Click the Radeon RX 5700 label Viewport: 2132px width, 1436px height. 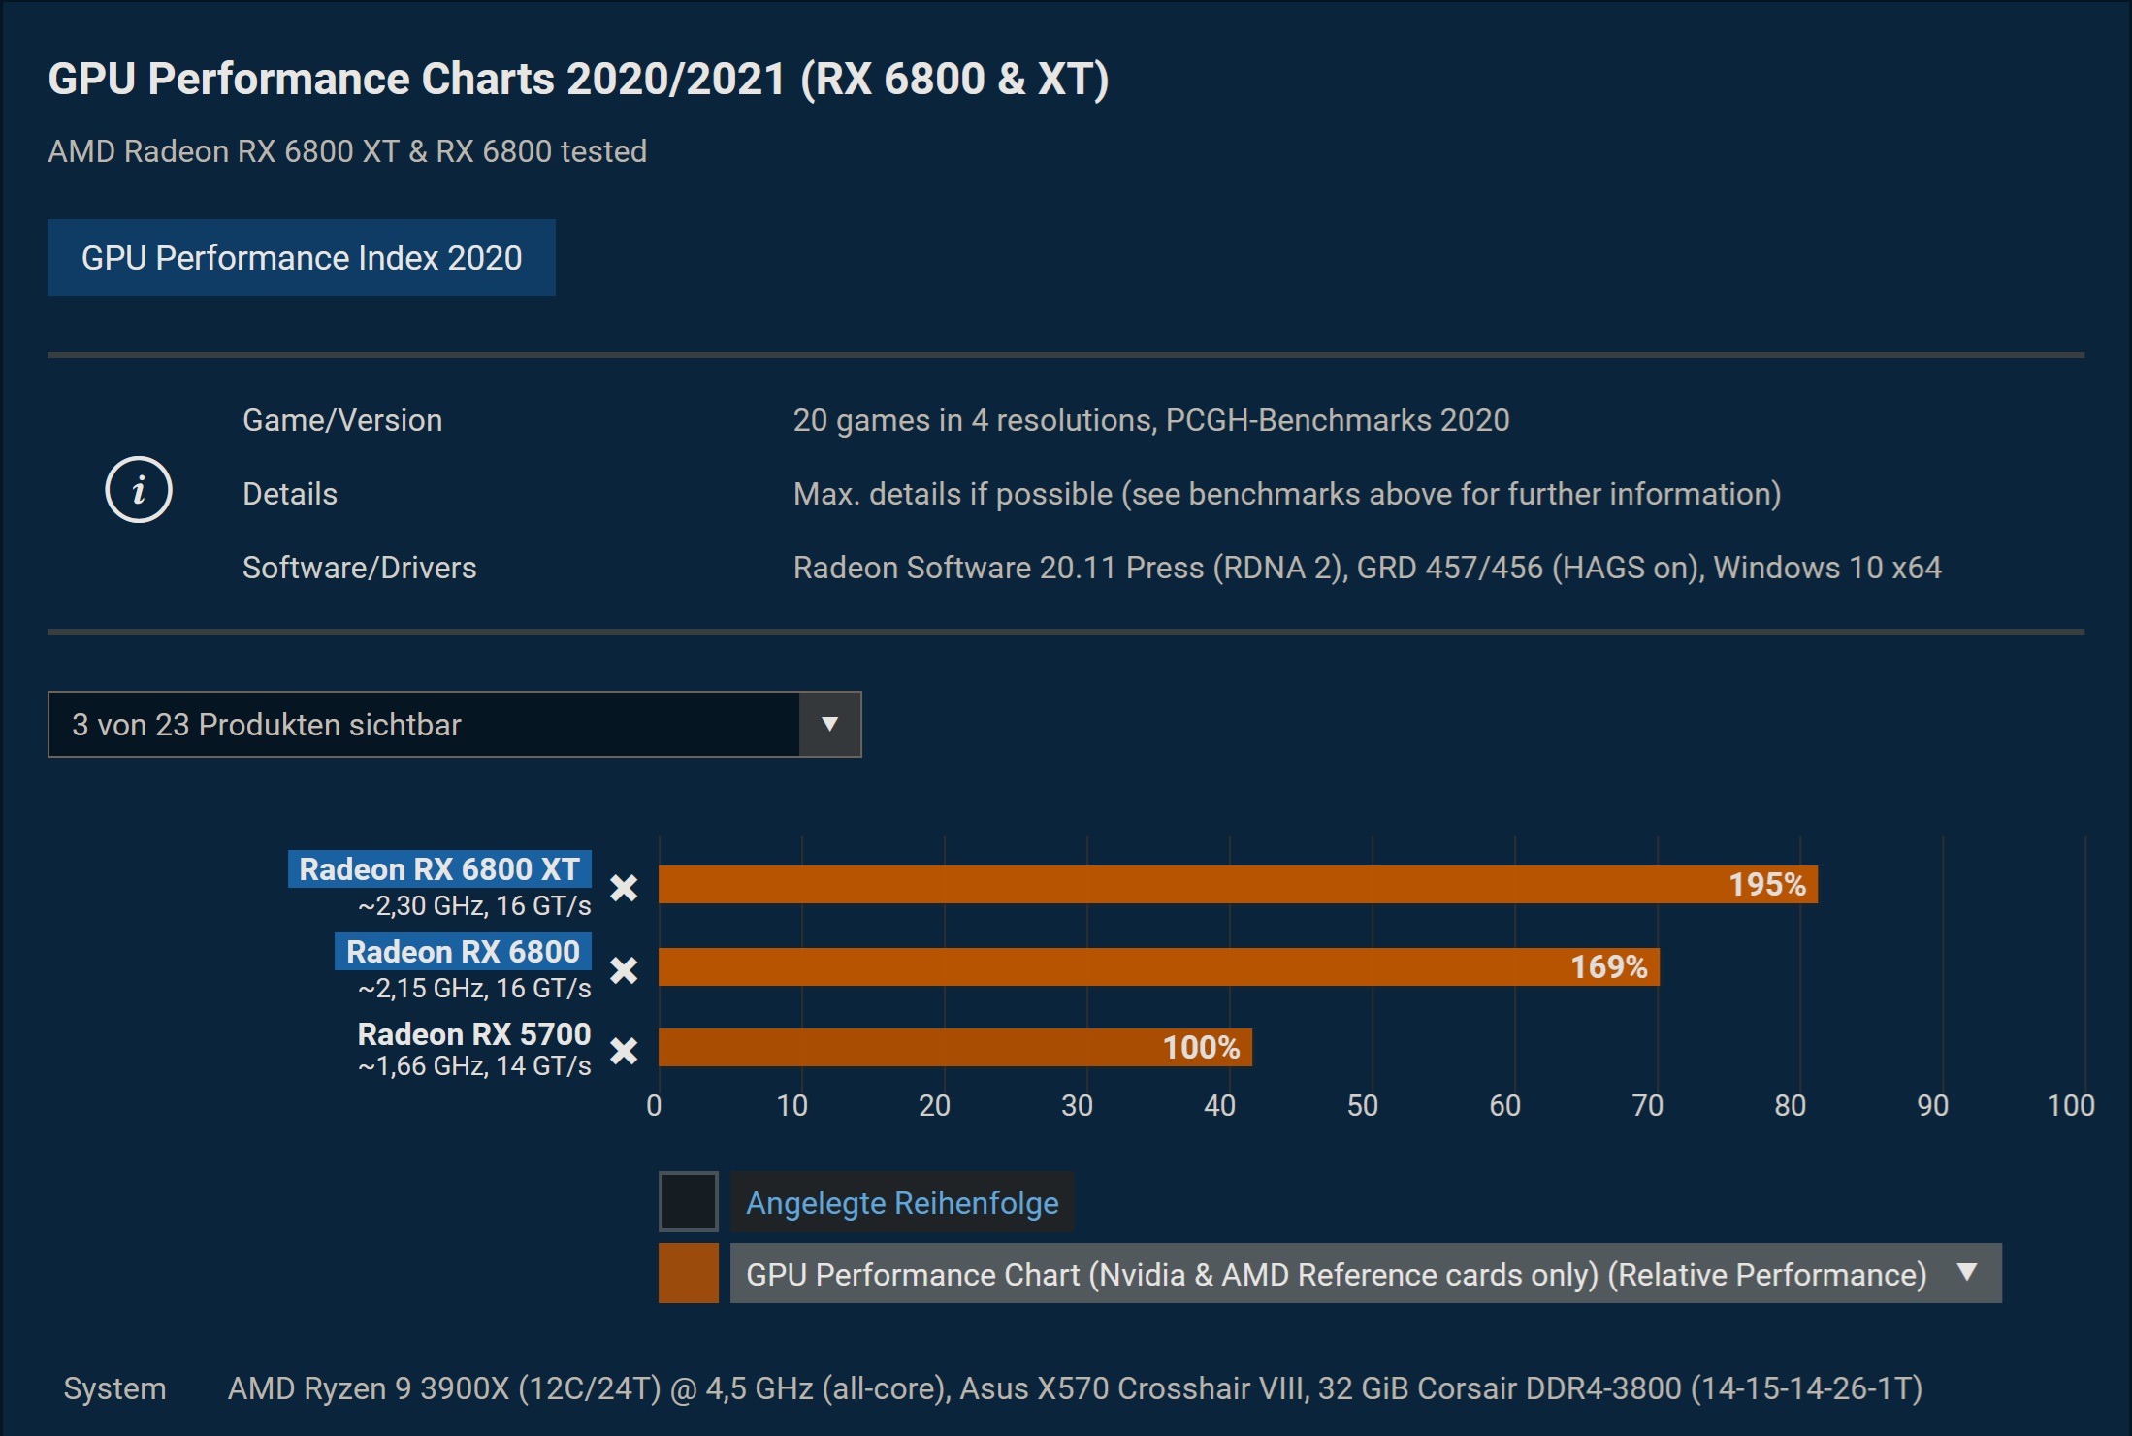pyautogui.click(x=474, y=1034)
